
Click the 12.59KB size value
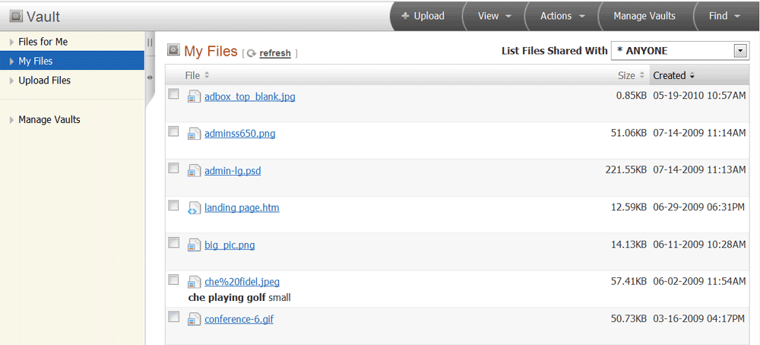[x=629, y=207]
